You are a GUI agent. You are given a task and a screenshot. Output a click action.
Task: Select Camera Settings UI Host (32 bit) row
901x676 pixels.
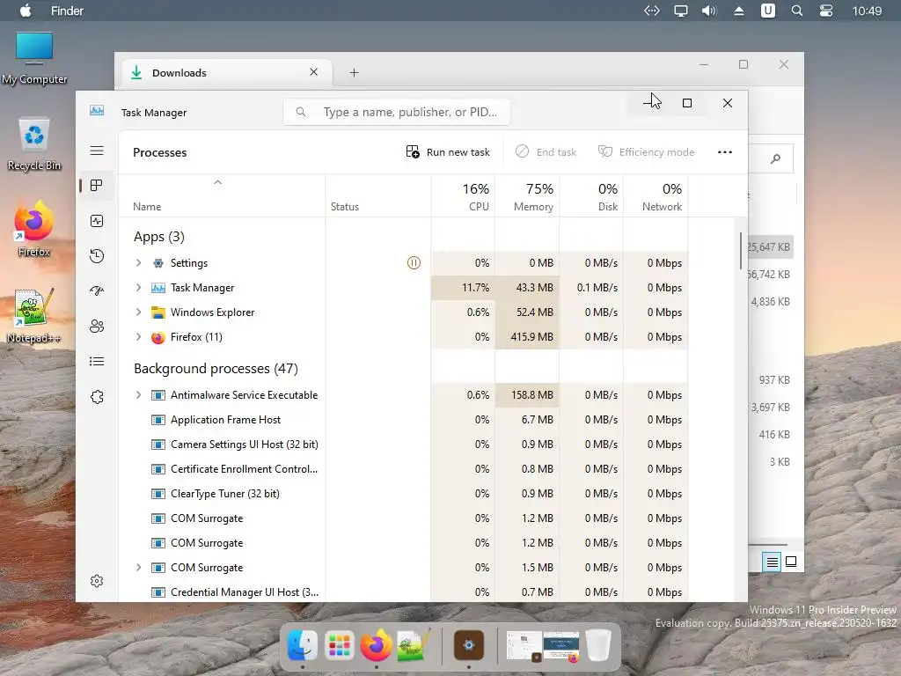403,445
